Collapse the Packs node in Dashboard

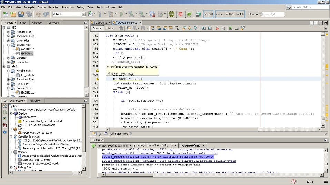(x=11, y=129)
